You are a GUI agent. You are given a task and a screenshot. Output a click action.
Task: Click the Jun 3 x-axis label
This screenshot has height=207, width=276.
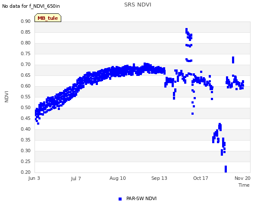(x=34, y=178)
